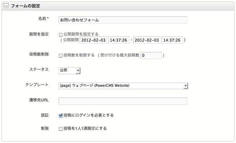Click the end date field
Screen dimensions: 236x143
(147, 40)
